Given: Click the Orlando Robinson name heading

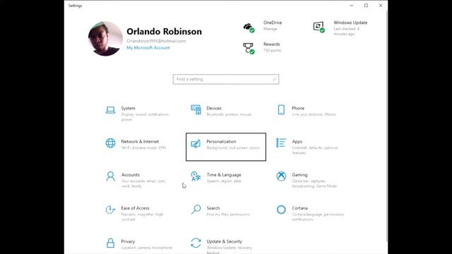Looking at the screenshot, I should tap(164, 31).
